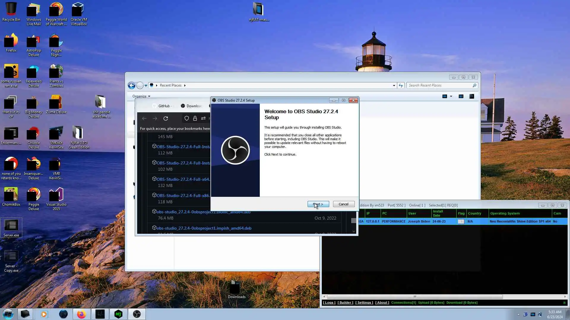Screen dimensions: 570x320
Task: Click the padlock site security icon
Action: pyautogui.click(x=195, y=119)
